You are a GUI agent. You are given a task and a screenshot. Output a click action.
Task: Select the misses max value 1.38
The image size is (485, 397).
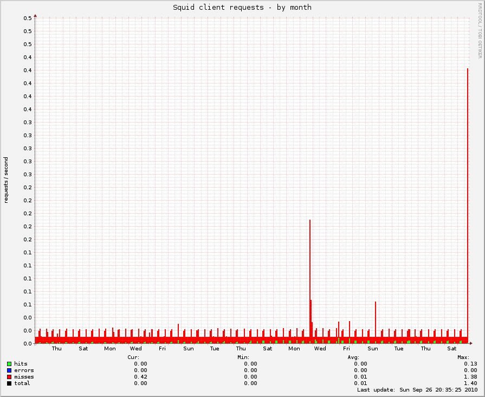(470, 377)
